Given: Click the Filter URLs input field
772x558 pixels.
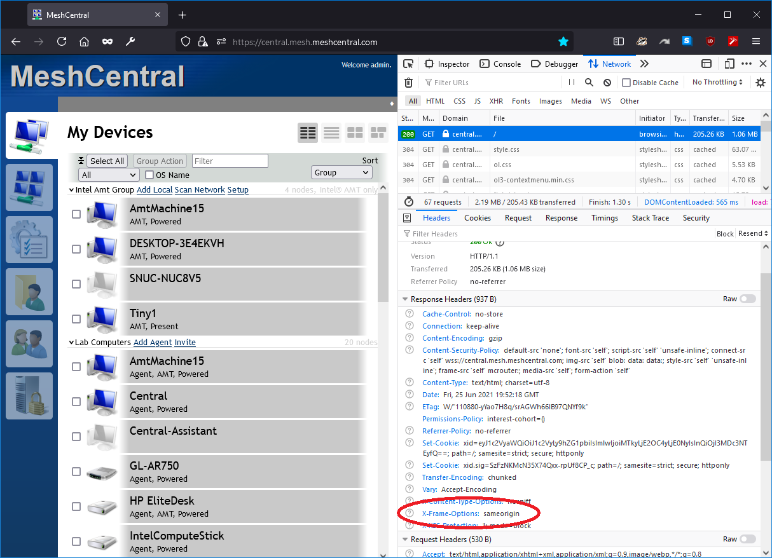Looking at the screenshot, I should pyautogui.click(x=490, y=83).
